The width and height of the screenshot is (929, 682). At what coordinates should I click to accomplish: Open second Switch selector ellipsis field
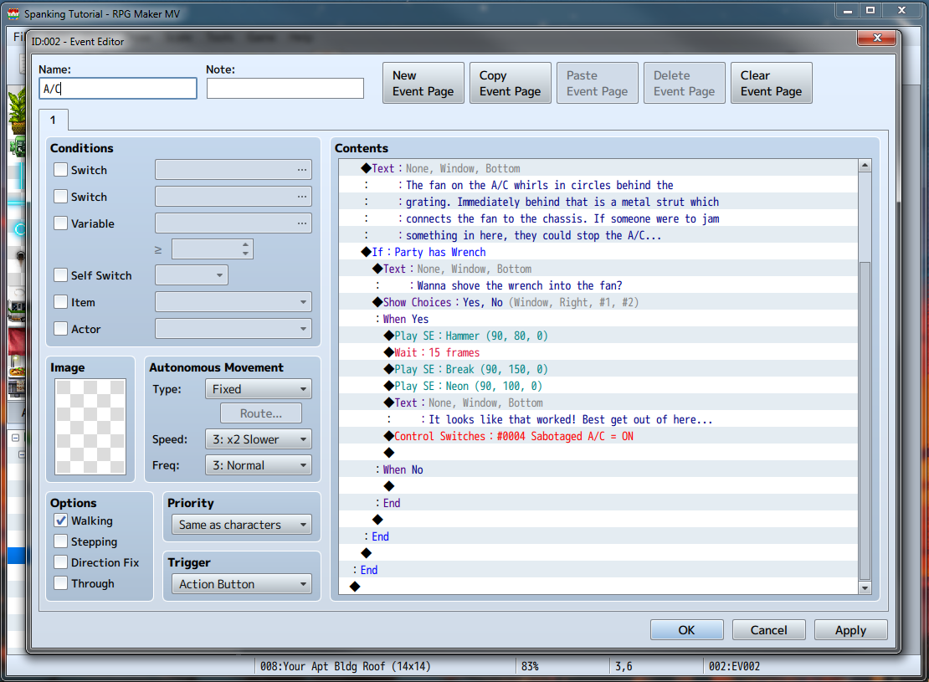coord(234,196)
